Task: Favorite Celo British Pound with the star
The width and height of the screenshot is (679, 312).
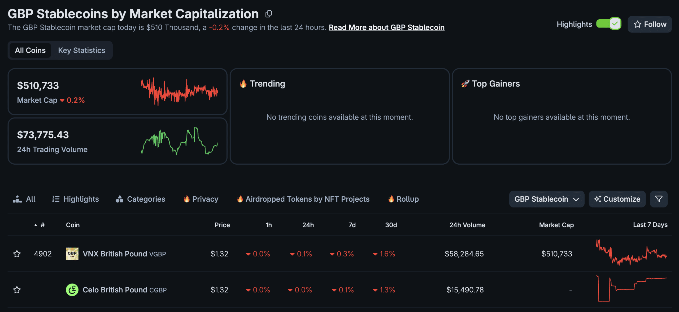Action: [x=17, y=290]
